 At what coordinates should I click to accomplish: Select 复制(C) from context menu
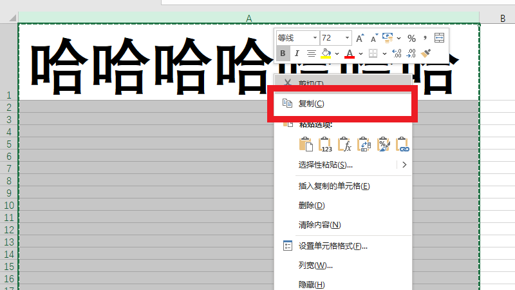point(311,103)
